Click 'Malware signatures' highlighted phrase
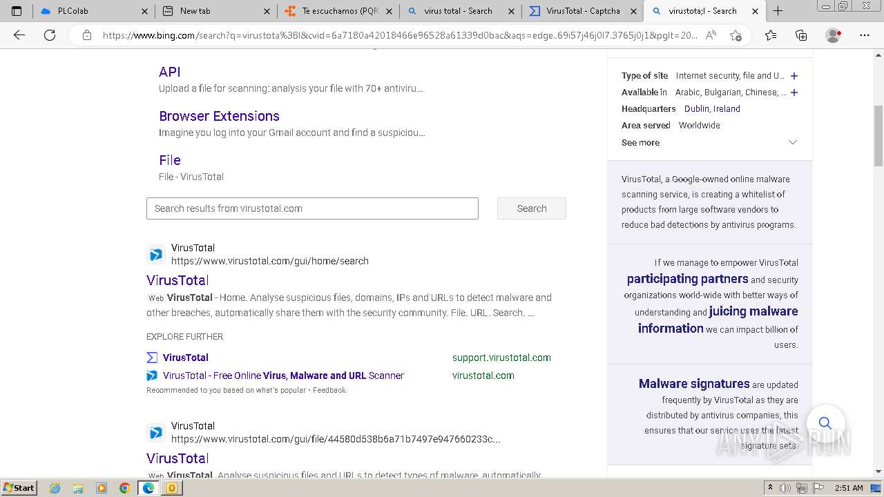The width and height of the screenshot is (884, 497). point(694,384)
